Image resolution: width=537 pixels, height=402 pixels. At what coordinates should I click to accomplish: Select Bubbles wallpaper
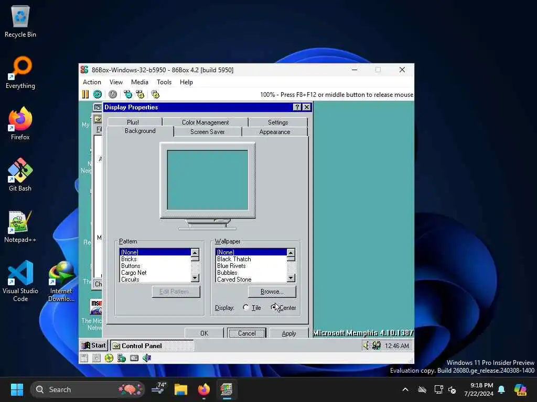coord(251,273)
